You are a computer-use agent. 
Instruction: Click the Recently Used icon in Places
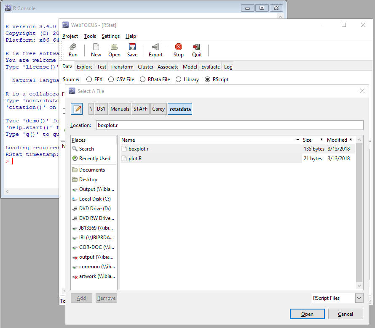[x=75, y=158]
